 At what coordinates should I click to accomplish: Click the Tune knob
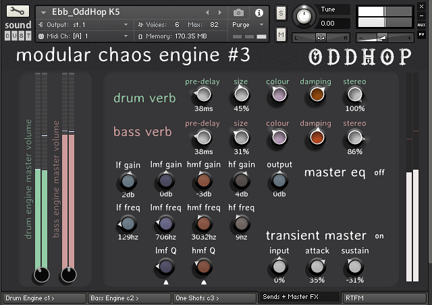coord(304,16)
